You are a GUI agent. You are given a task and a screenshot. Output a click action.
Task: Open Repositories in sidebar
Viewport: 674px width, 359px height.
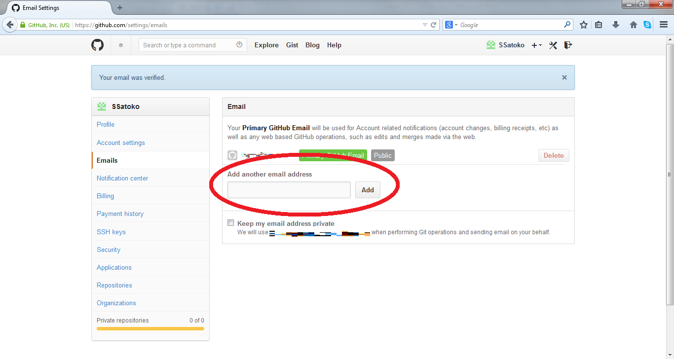150,285
